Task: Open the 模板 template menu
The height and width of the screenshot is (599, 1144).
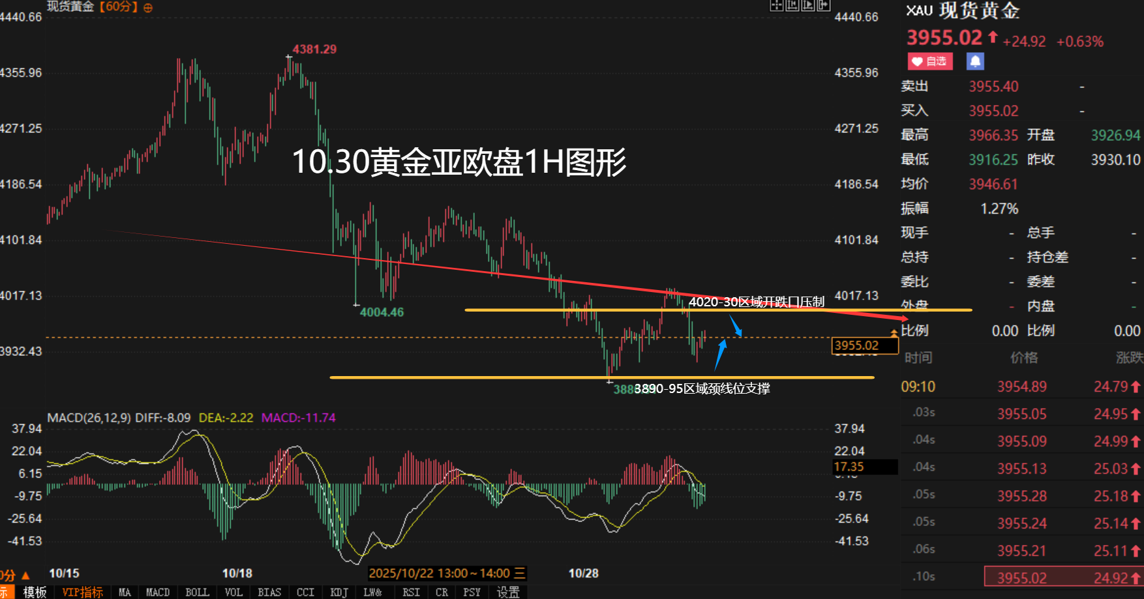Action: [x=35, y=592]
